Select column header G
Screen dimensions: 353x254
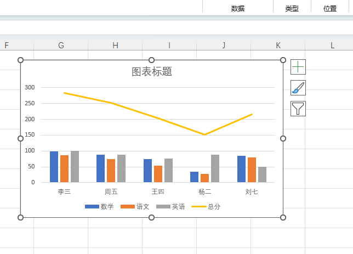pyautogui.click(x=61, y=46)
